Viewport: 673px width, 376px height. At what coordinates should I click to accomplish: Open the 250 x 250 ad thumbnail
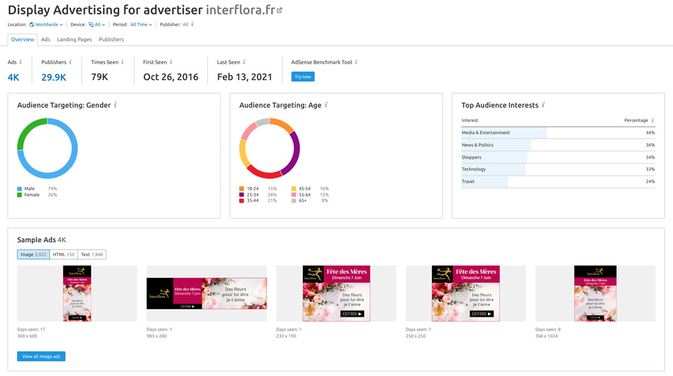pos(466,293)
